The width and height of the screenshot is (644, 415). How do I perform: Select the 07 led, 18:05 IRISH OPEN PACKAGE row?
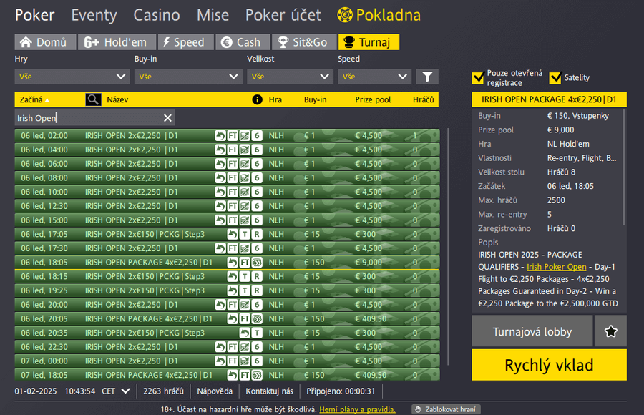pyautogui.click(x=227, y=375)
